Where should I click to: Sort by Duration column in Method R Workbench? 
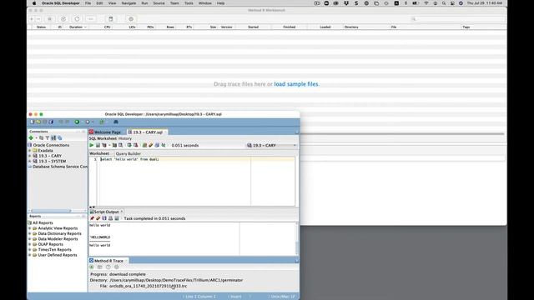coord(77,27)
